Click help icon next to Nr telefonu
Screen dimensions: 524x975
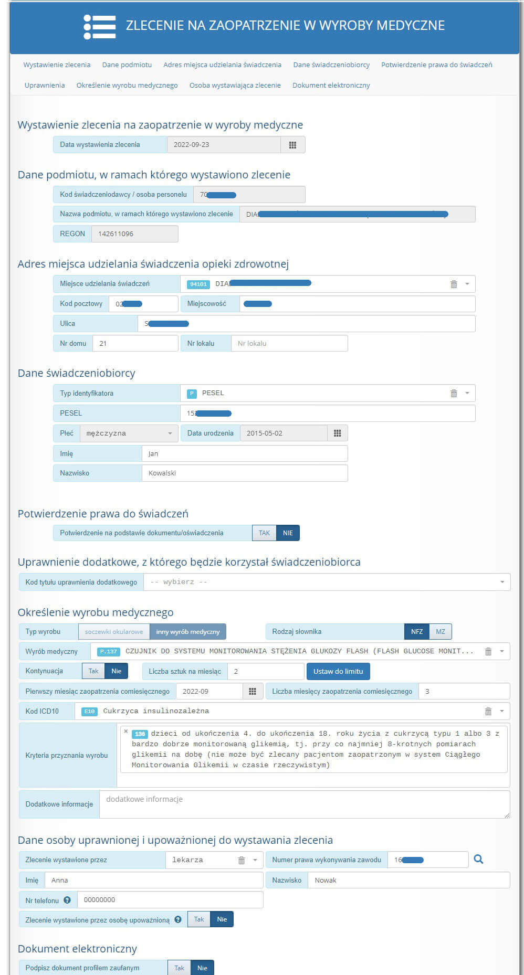click(x=67, y=900)
